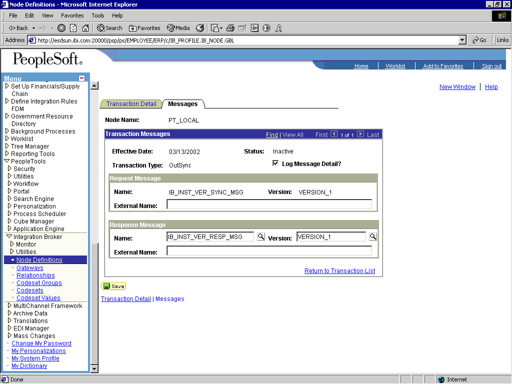Collapse the Menu pane with the minus toggle

point(81,78)
